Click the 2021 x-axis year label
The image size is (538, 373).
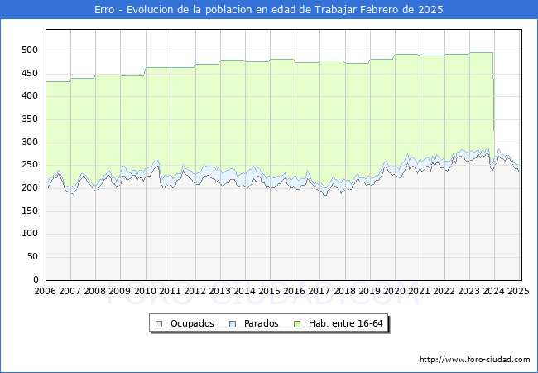click(419, 291)
